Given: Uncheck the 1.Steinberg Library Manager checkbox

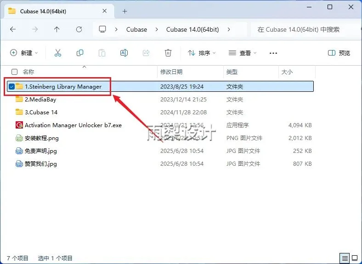Looking at the screenshot, I should click(11, 86).
